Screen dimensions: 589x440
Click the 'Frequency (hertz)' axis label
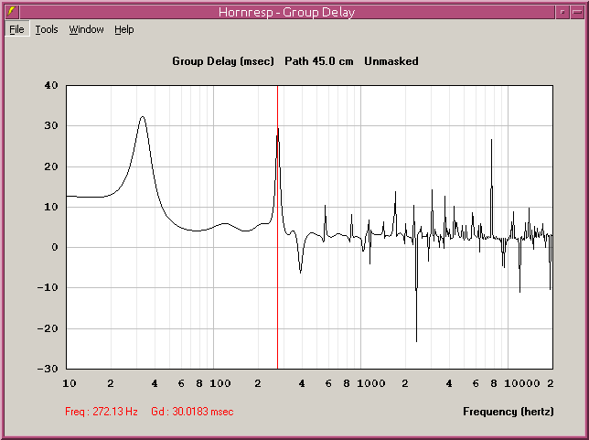[x=509, y=412]
